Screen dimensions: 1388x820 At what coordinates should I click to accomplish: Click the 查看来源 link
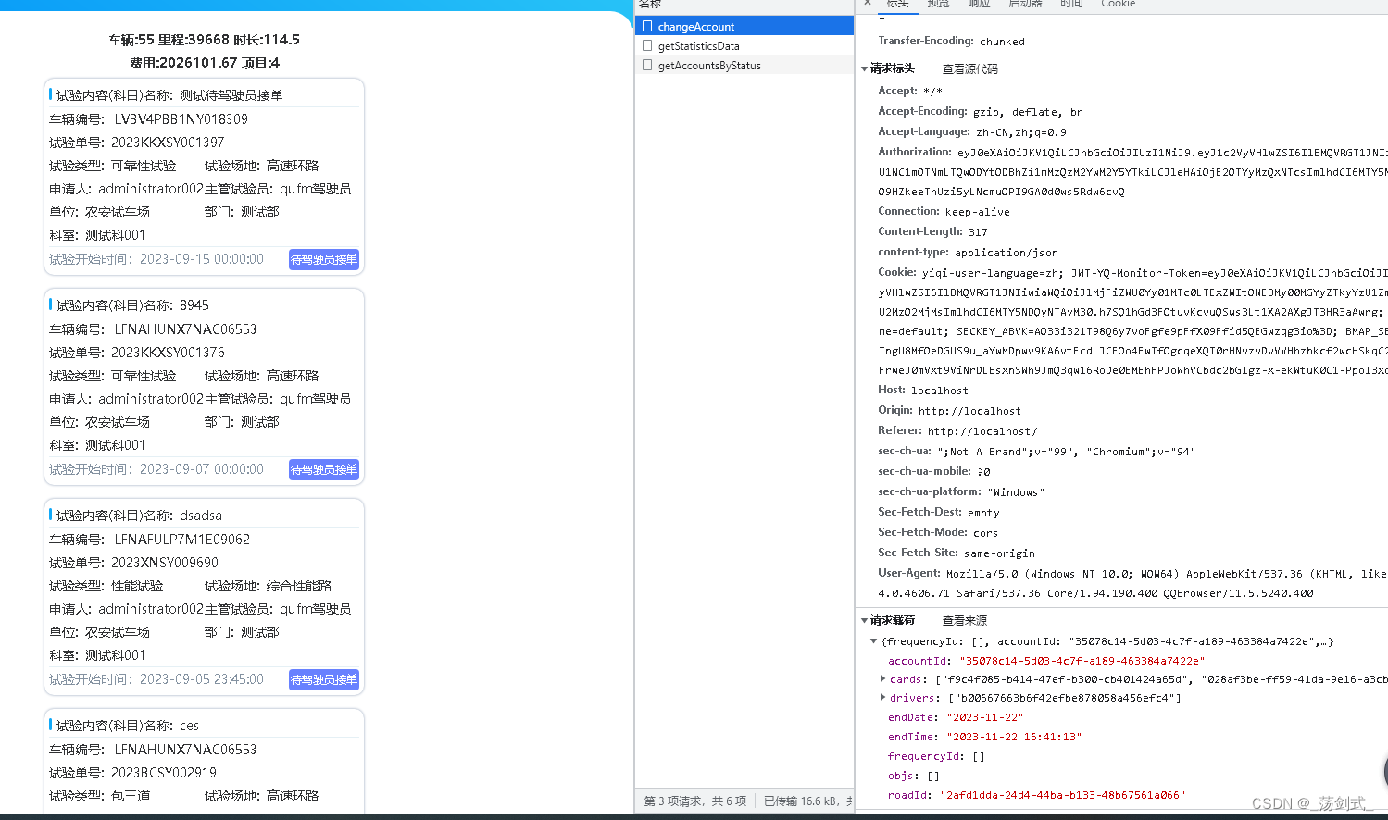964,621
